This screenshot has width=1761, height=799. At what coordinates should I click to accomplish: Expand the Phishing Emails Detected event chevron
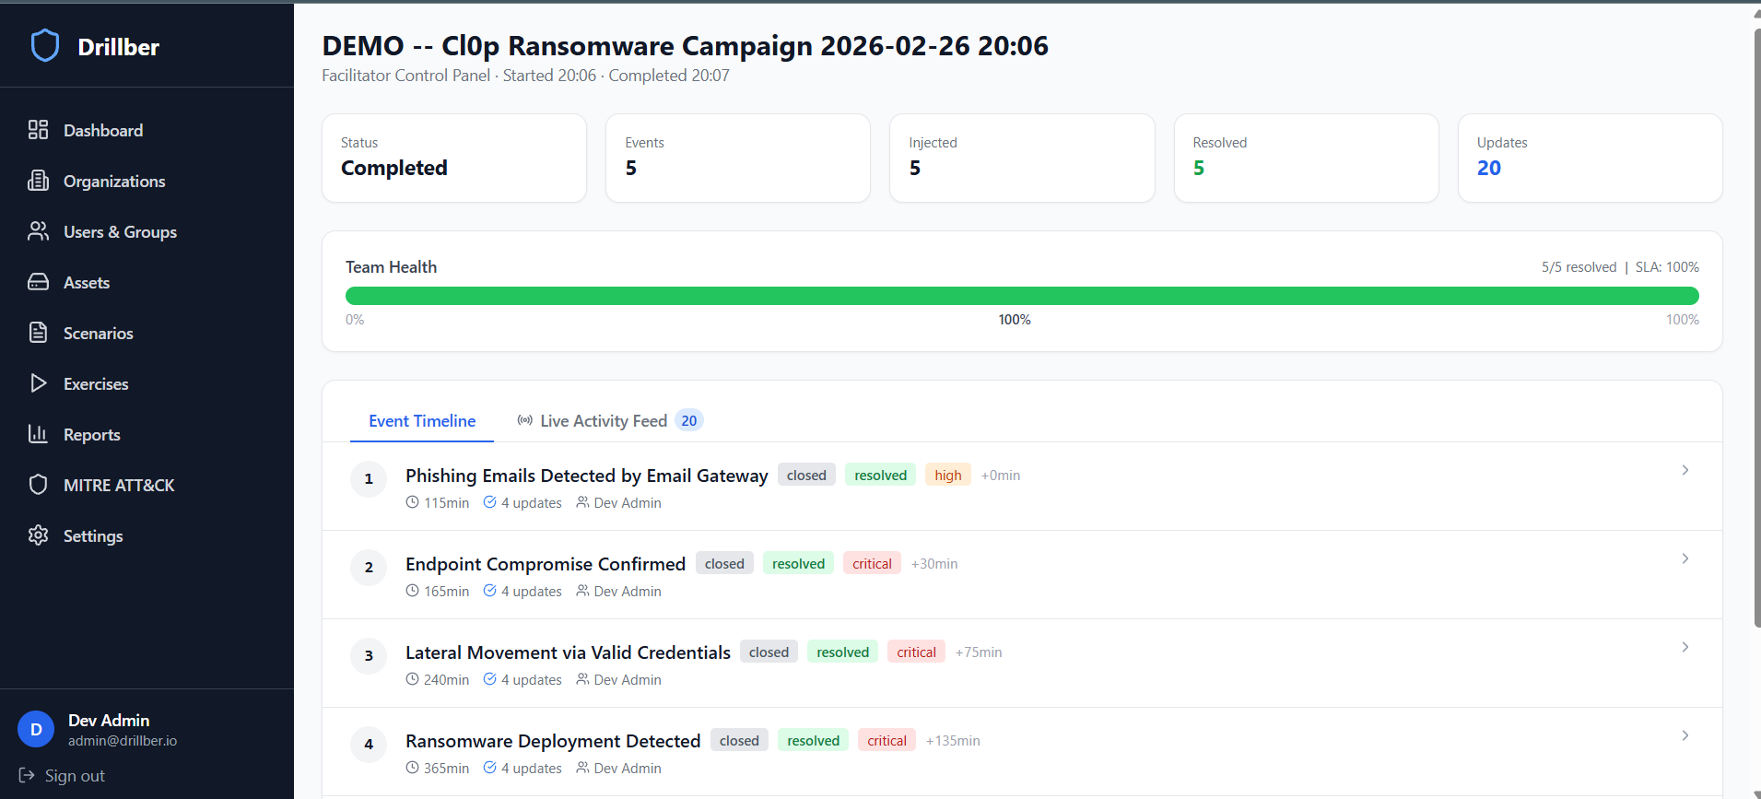tap(1685, 471)
